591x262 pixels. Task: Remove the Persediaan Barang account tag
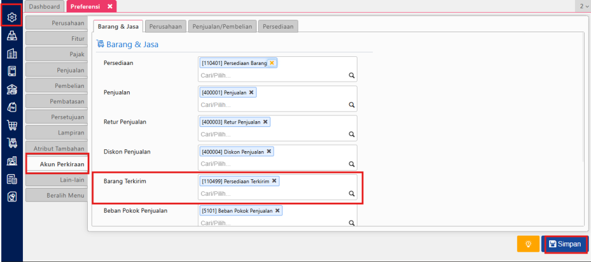[x=272, y=63]
